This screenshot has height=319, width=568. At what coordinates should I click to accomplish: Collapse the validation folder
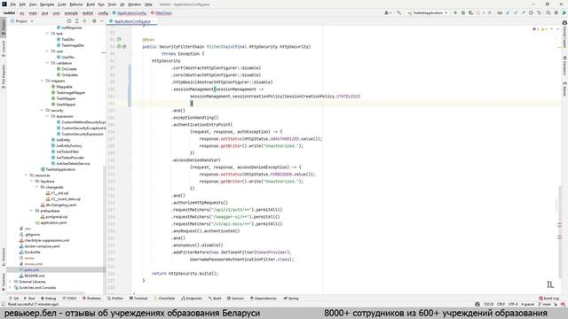click(x=47, y=63)
